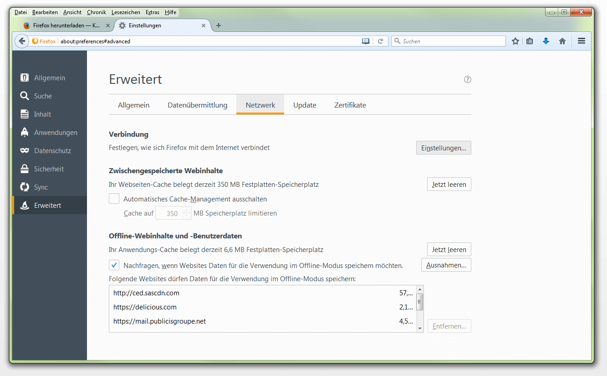The image size is (607, 376).
Task: Open Allgemein settings in sidebar
Action: [x=50, y=78]
